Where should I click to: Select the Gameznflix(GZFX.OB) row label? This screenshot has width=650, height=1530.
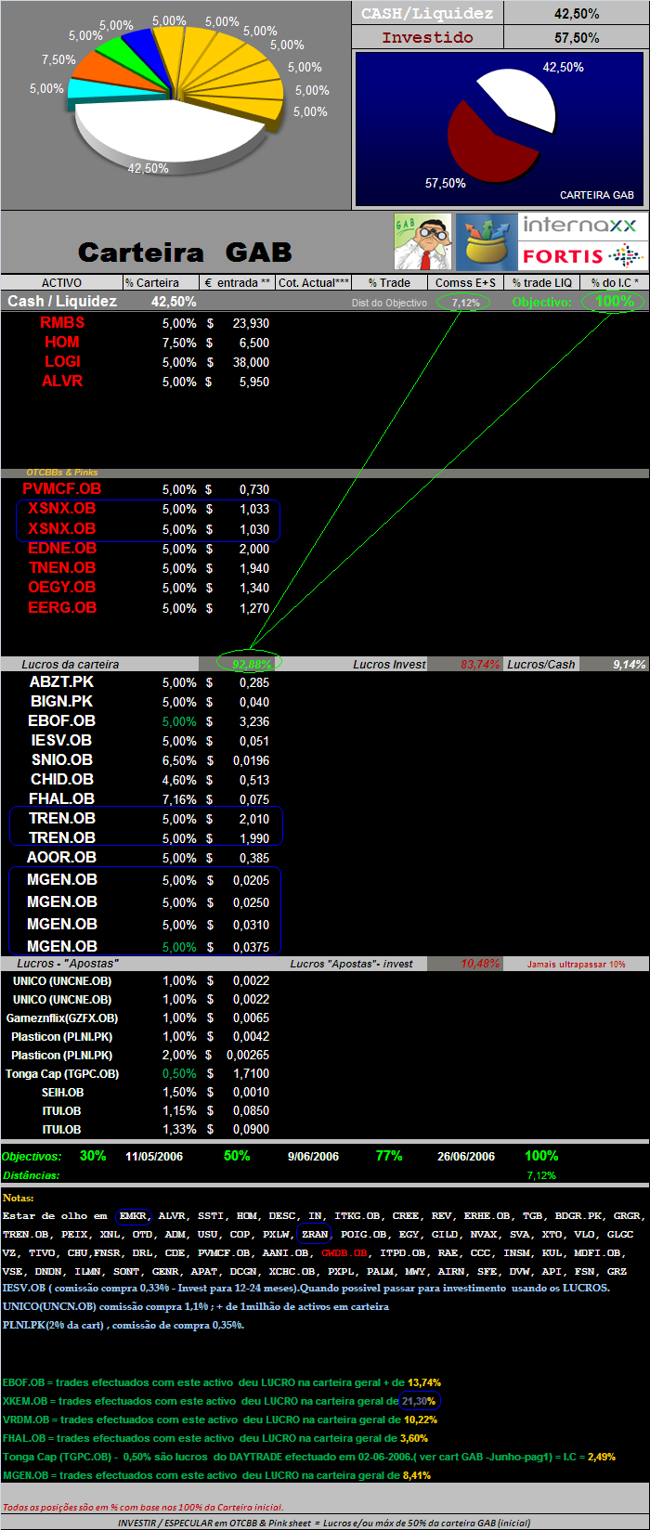point(62,1018)
